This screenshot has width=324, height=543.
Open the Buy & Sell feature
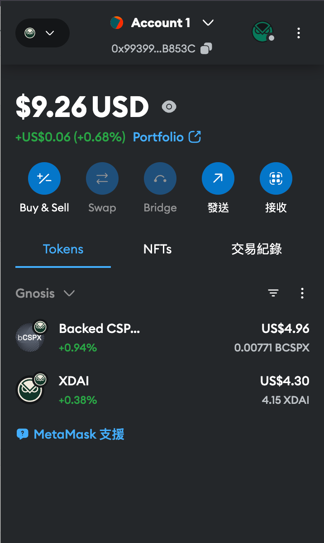[x=44, y=178]
